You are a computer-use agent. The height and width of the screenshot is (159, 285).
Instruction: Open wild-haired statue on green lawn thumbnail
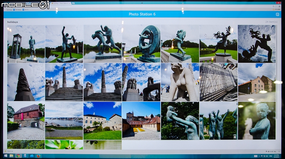(x=218, y=44)
